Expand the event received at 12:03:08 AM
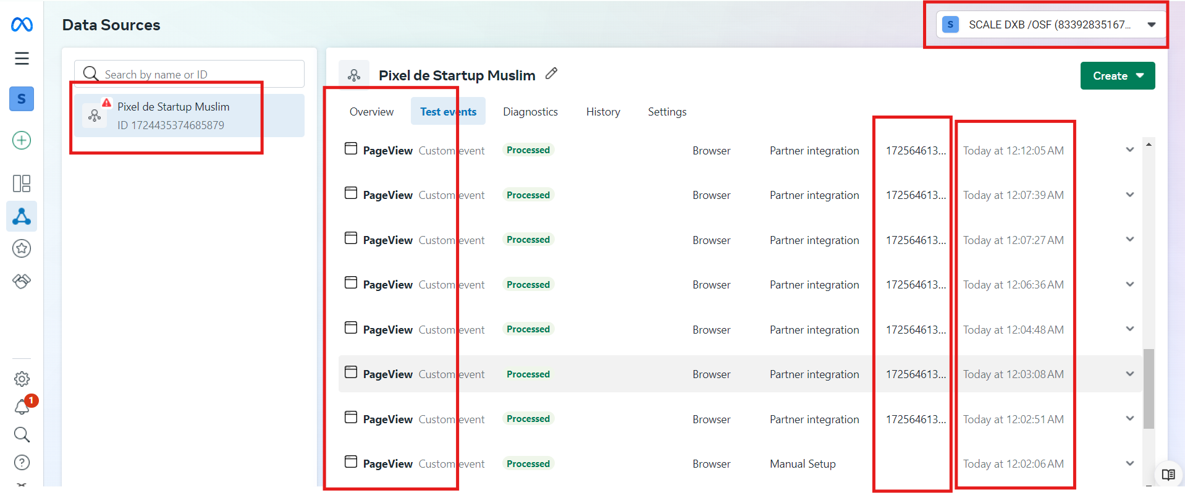This screenshot has width=1185, height=493. click(1130, 374)
